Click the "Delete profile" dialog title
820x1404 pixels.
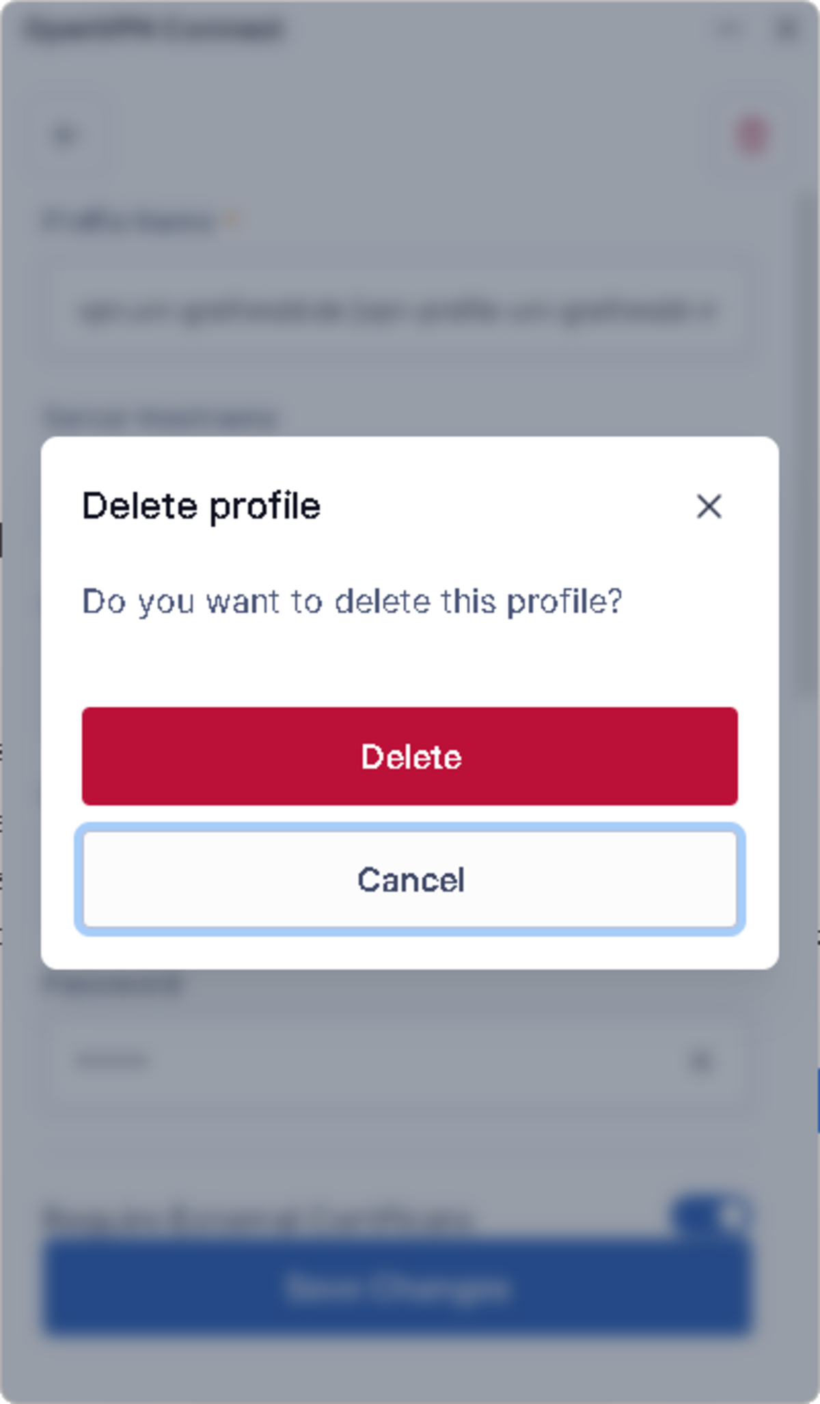[x=201, y=506]
